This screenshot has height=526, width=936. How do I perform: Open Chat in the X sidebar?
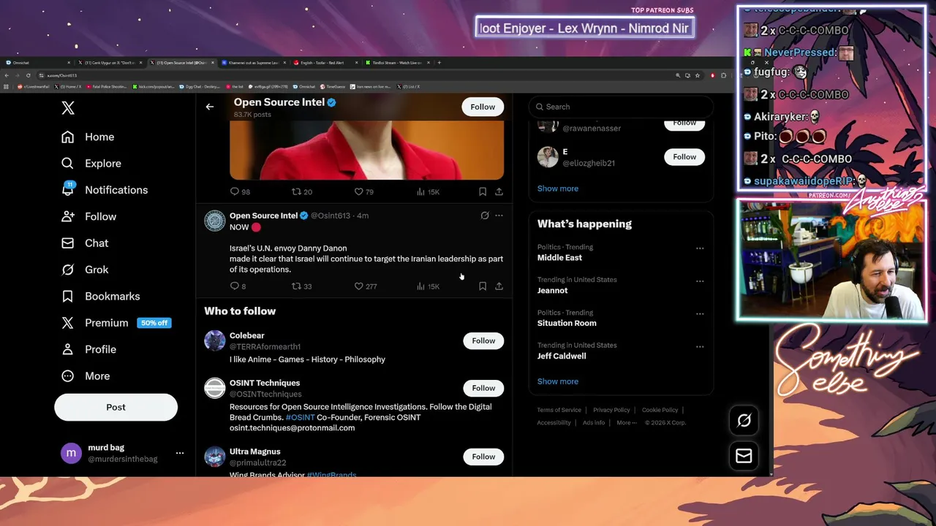tap(85, 243)
